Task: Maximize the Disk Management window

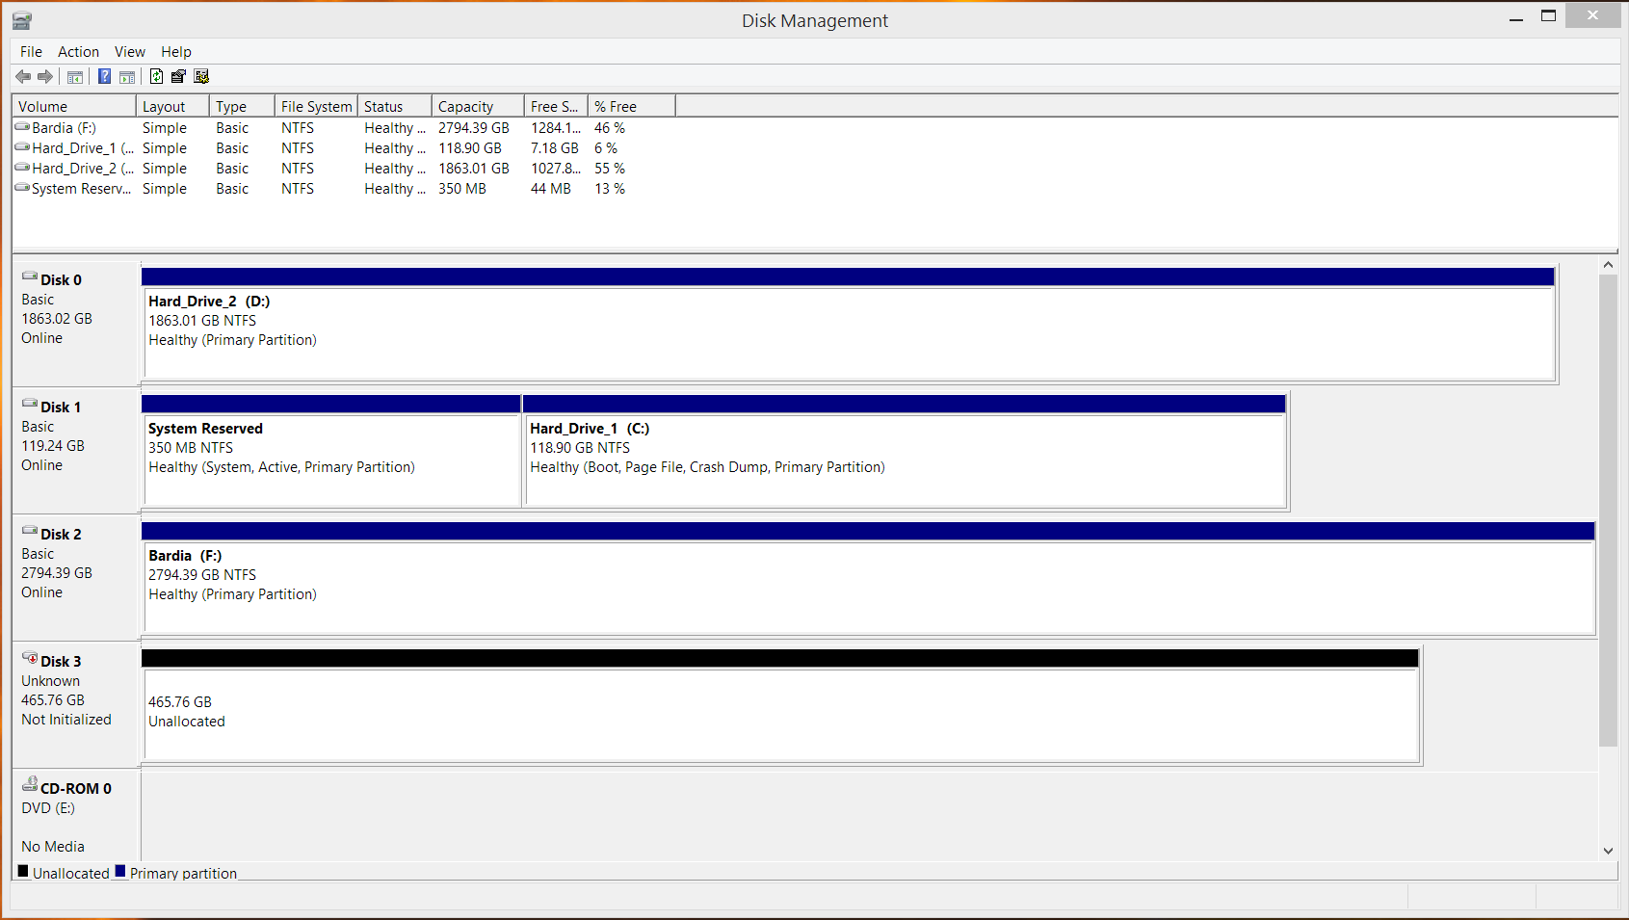Action: (1548, 16)
